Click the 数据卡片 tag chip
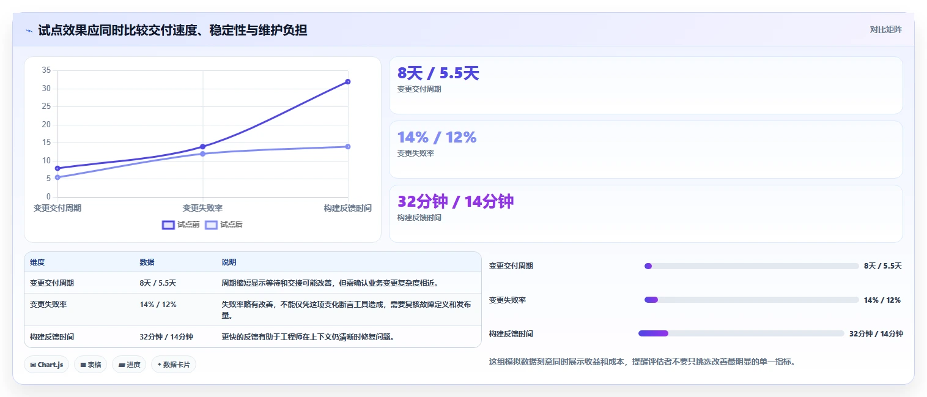Screen dimensions: 927x397 (x=174, y=365)
